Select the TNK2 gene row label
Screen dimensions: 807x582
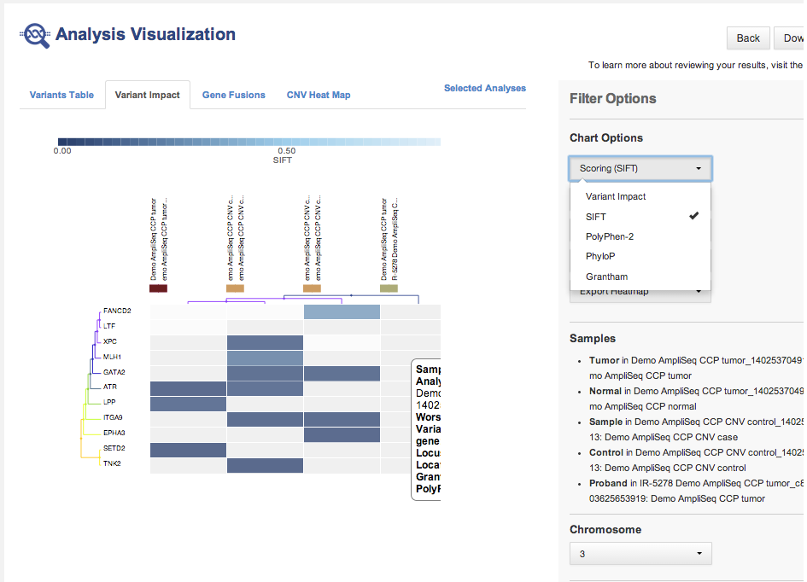[x=111, y=464]
